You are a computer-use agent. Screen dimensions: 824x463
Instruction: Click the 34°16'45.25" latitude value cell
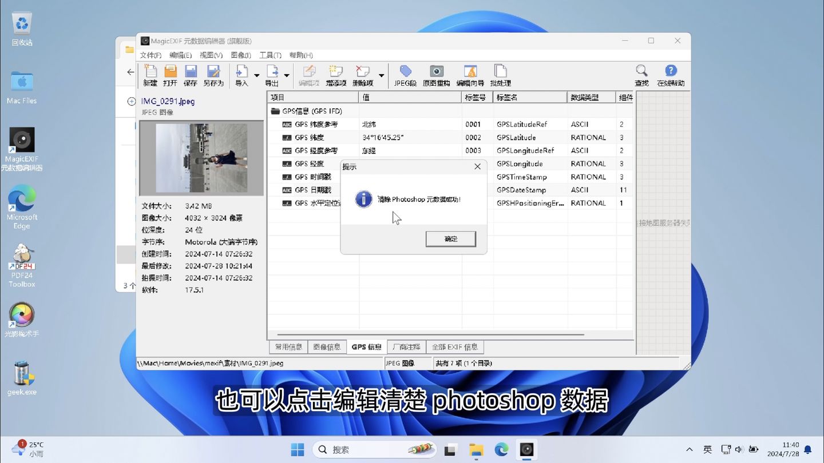pos(383,137)
